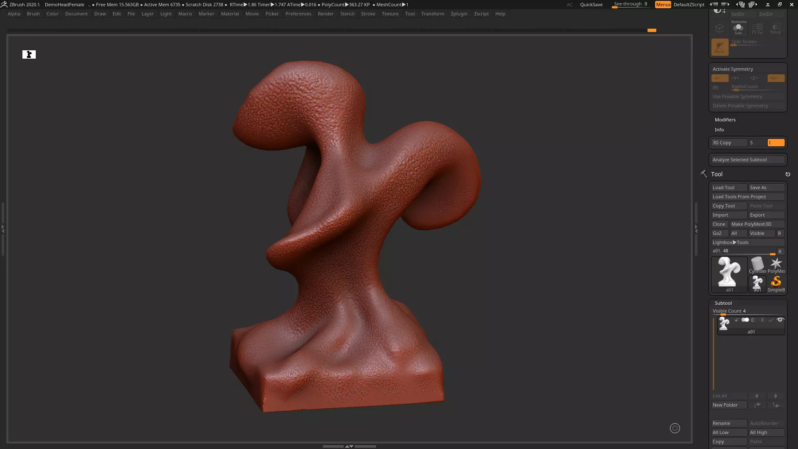Toggle a01 subtool eye visibility
The width and height of the screenshot is (798, 449).
point(780,320)
